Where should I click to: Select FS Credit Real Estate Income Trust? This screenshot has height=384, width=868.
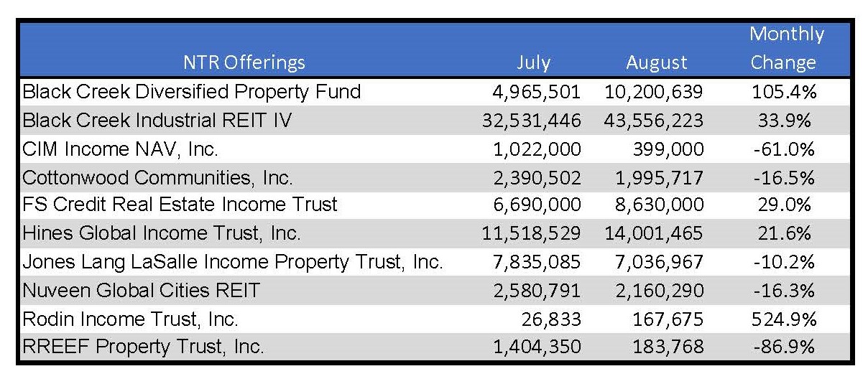(180, 205)
